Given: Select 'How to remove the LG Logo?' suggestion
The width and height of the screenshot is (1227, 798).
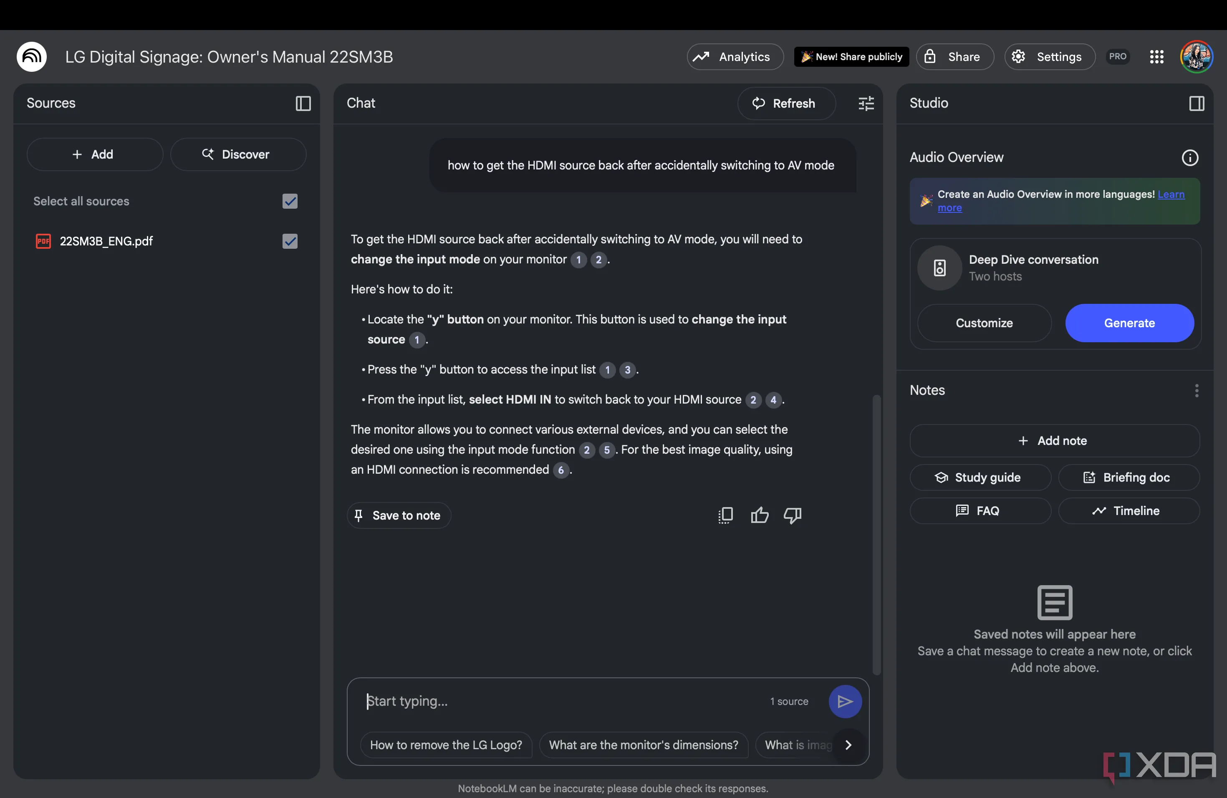Looking at the screenshot, I should click(x=446, y=745).
